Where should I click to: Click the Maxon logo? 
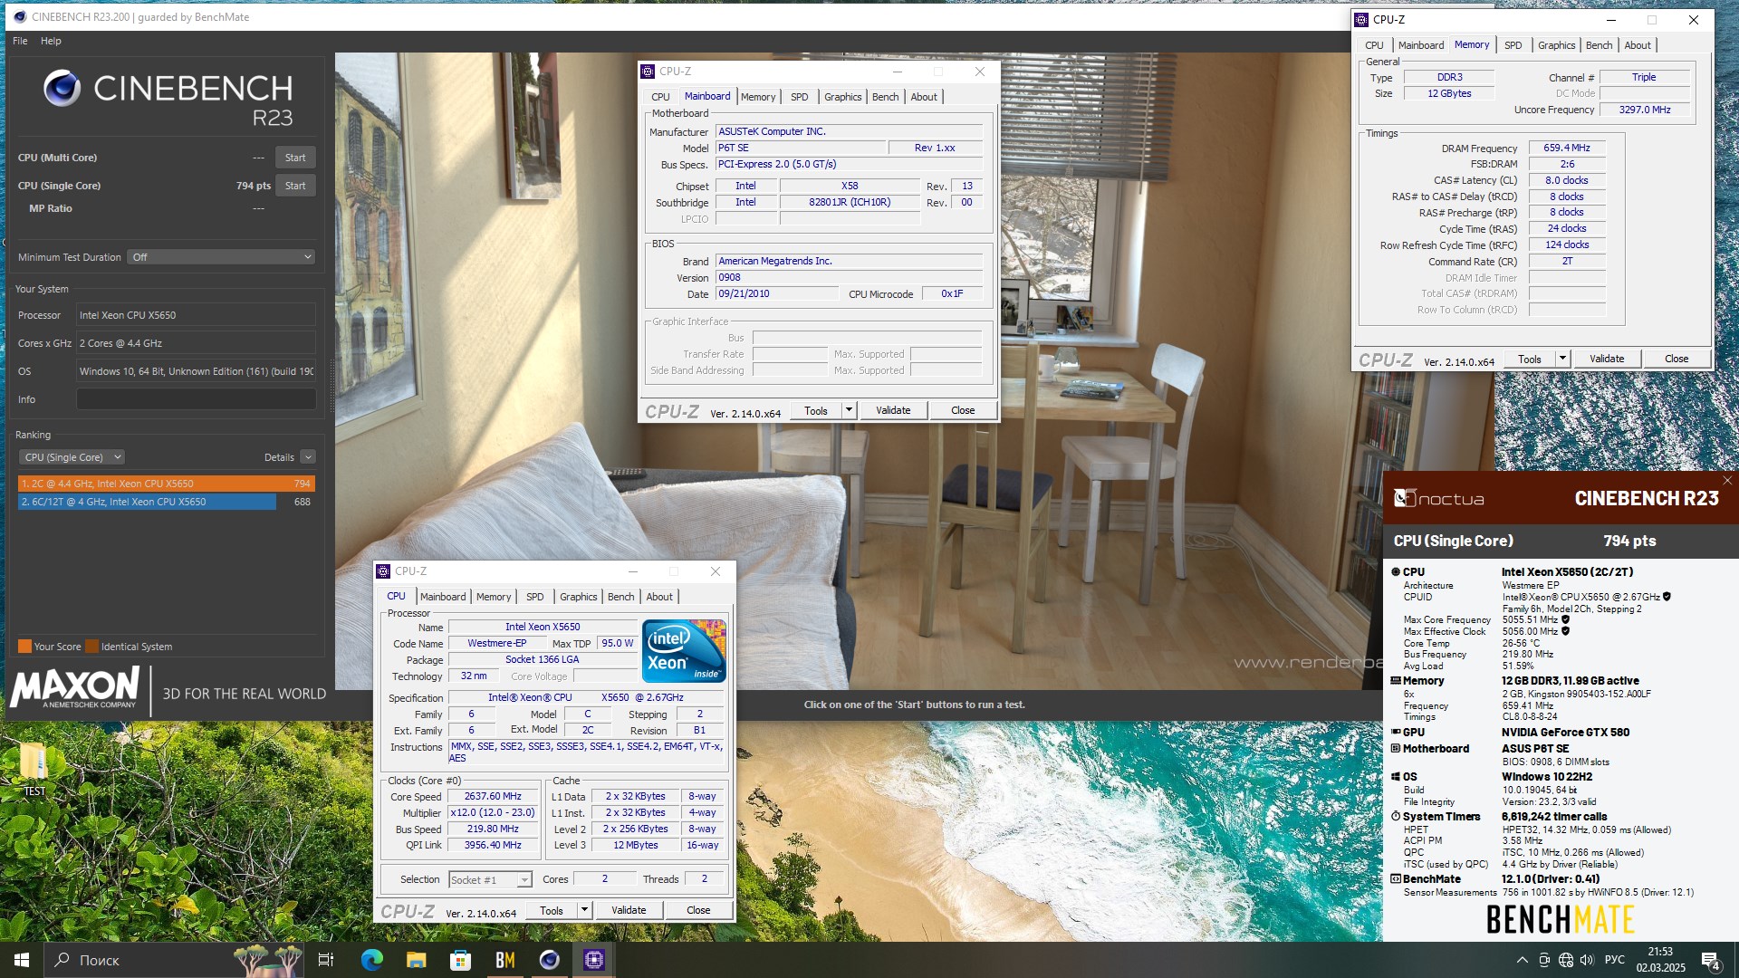point(75,687)
